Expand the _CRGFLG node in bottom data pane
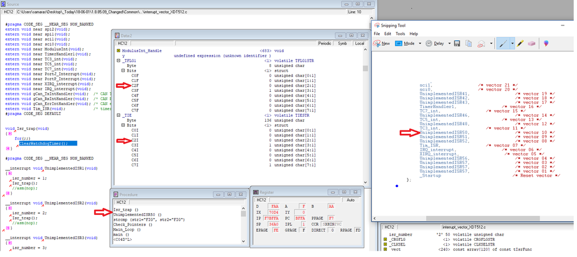The height and width of the screenshot is (257, 577). [x=385, y=239]
